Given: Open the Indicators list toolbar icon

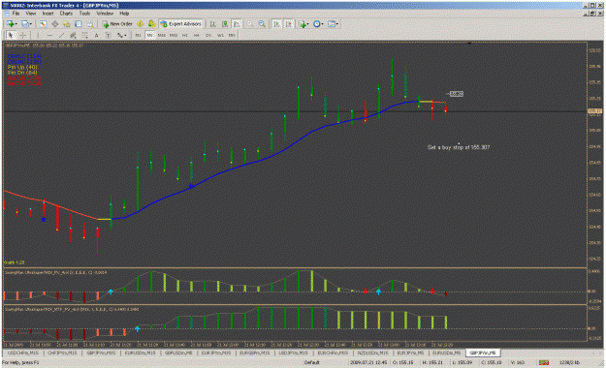Looking at the screenshot, I should 303,24.
